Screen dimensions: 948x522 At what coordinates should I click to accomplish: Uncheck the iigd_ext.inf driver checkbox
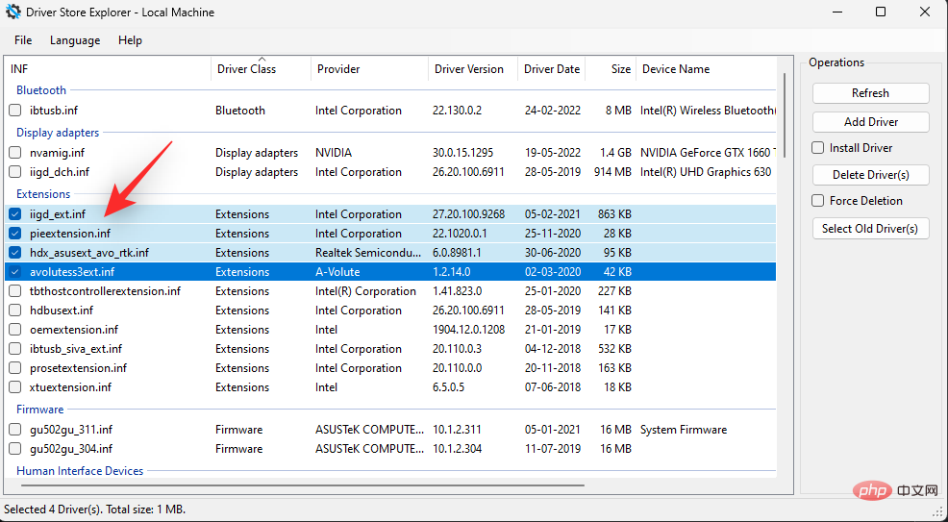[x=15, y=213]
